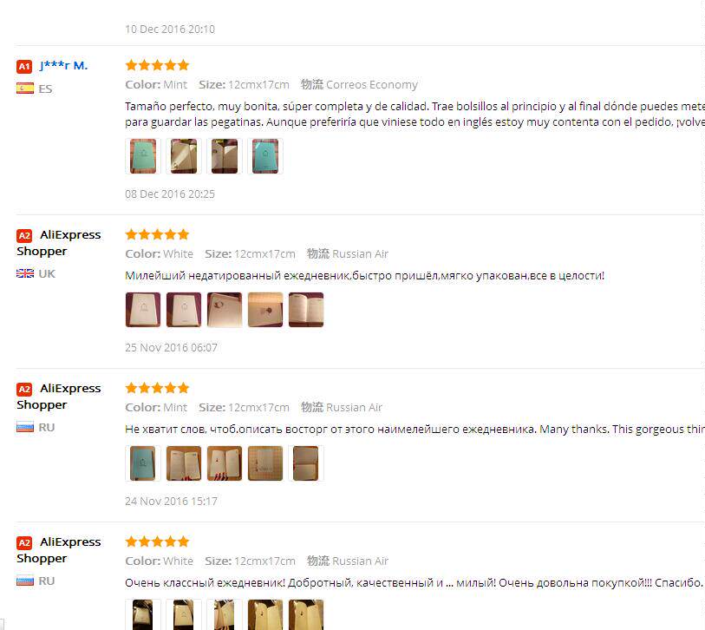705x630 pixels.
Task: Click the A2 badge of the UK shopper
Action: [24, 235]
